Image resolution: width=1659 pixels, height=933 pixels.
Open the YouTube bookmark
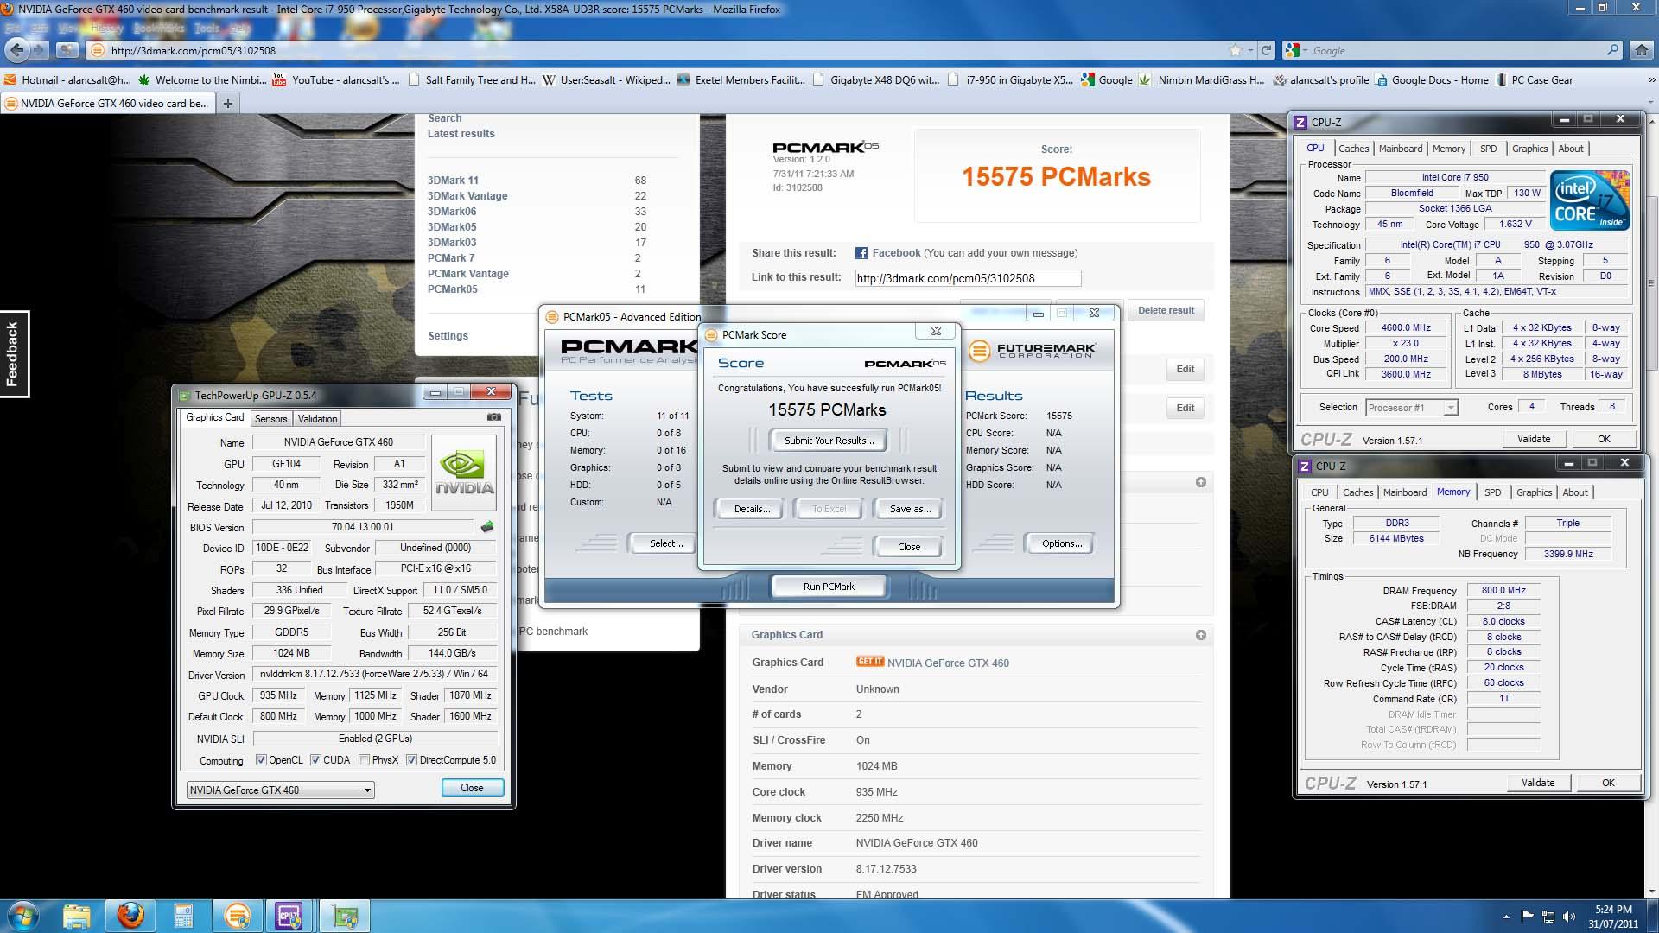point(336,80)
